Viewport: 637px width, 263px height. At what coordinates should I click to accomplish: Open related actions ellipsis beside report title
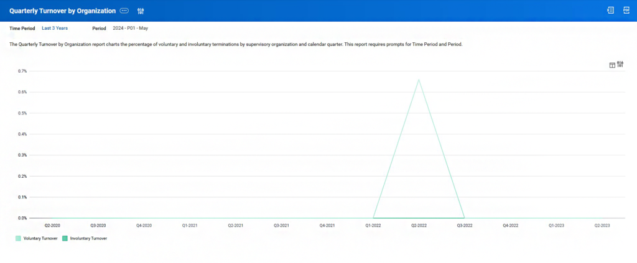124,11
